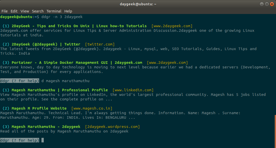
Task: Click the Magesh M Profile Website title
Action: 39,108
